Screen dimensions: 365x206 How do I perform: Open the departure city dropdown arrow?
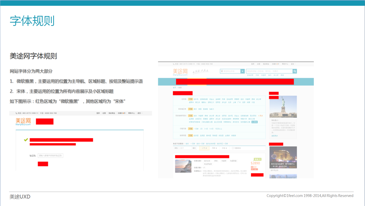242,71
